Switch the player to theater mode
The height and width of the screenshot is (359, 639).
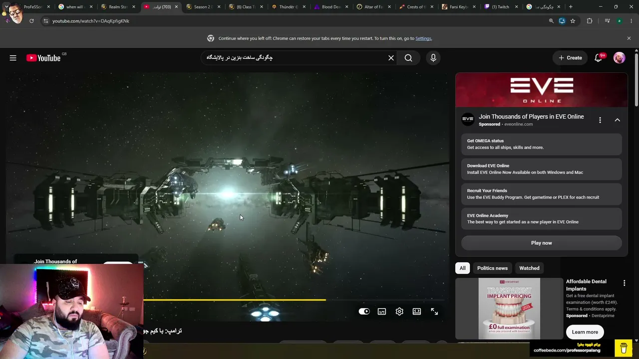click(417, 312)
